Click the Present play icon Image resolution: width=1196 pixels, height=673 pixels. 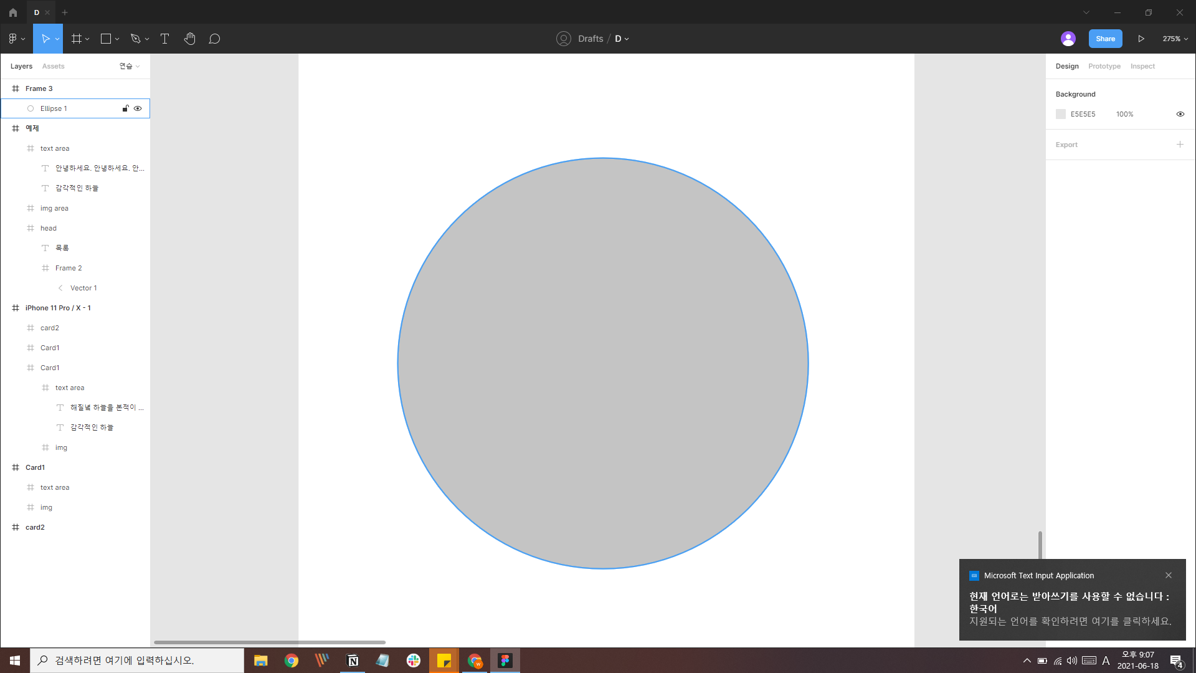pos(1141,39)
